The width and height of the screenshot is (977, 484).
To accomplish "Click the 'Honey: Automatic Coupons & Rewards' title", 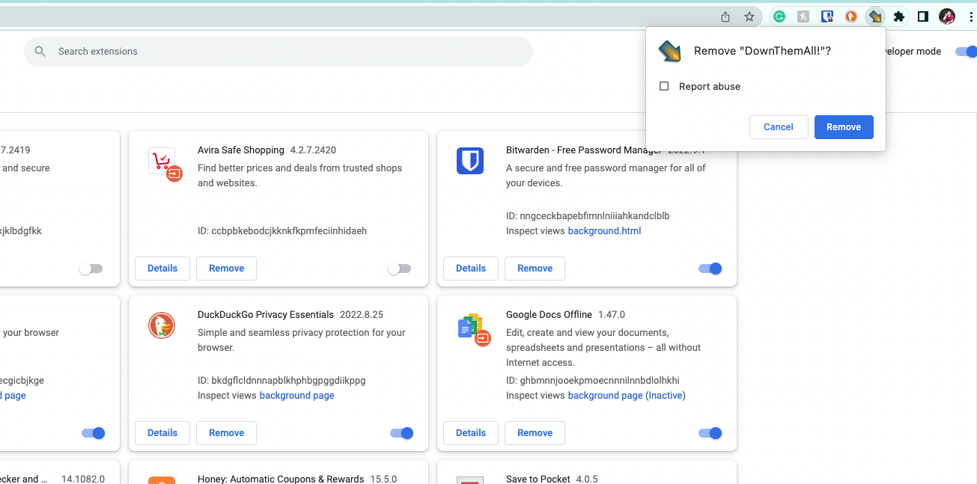I will 281,479.
